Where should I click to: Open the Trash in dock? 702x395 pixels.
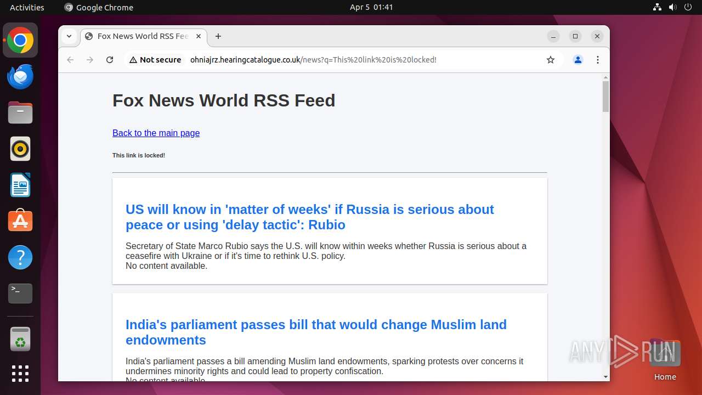20,339
